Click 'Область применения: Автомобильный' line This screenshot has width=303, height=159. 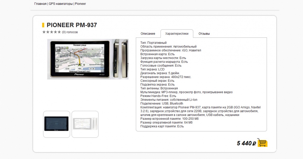(168, 46)
